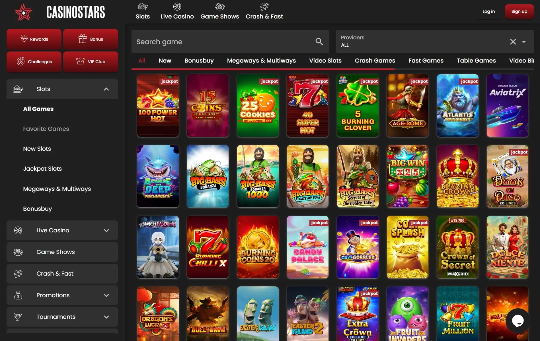
Task: Open the Book of Dice game
Action: click(x=508, y=176)
